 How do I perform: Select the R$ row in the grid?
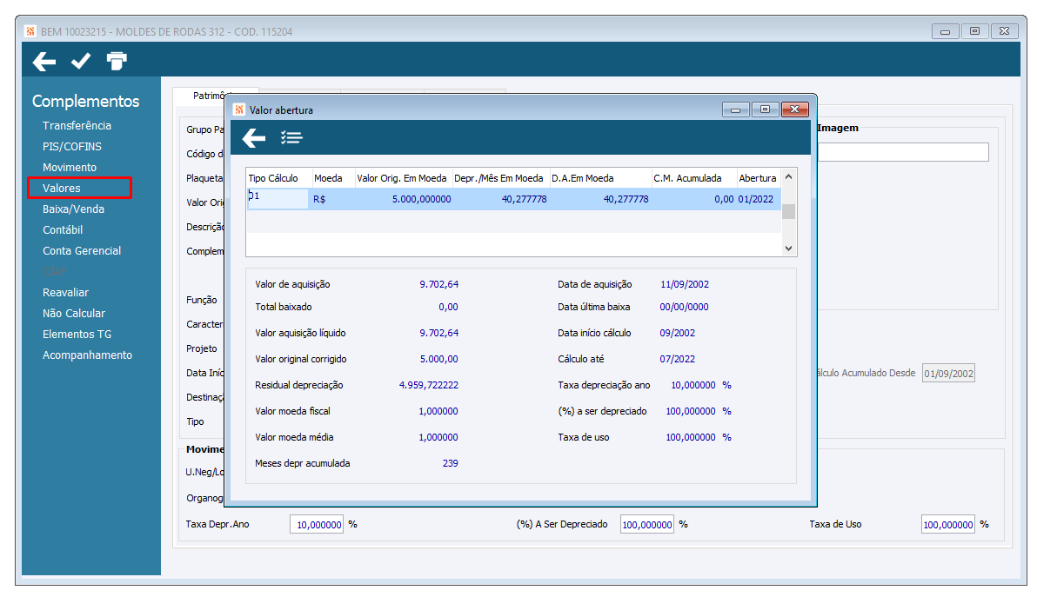point(513,199)
